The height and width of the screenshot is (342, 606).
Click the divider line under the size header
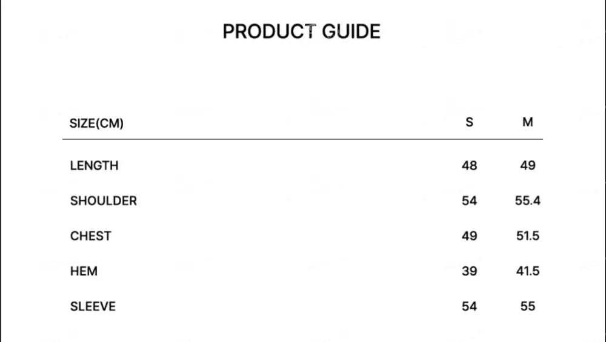click(x=302, y=139)
